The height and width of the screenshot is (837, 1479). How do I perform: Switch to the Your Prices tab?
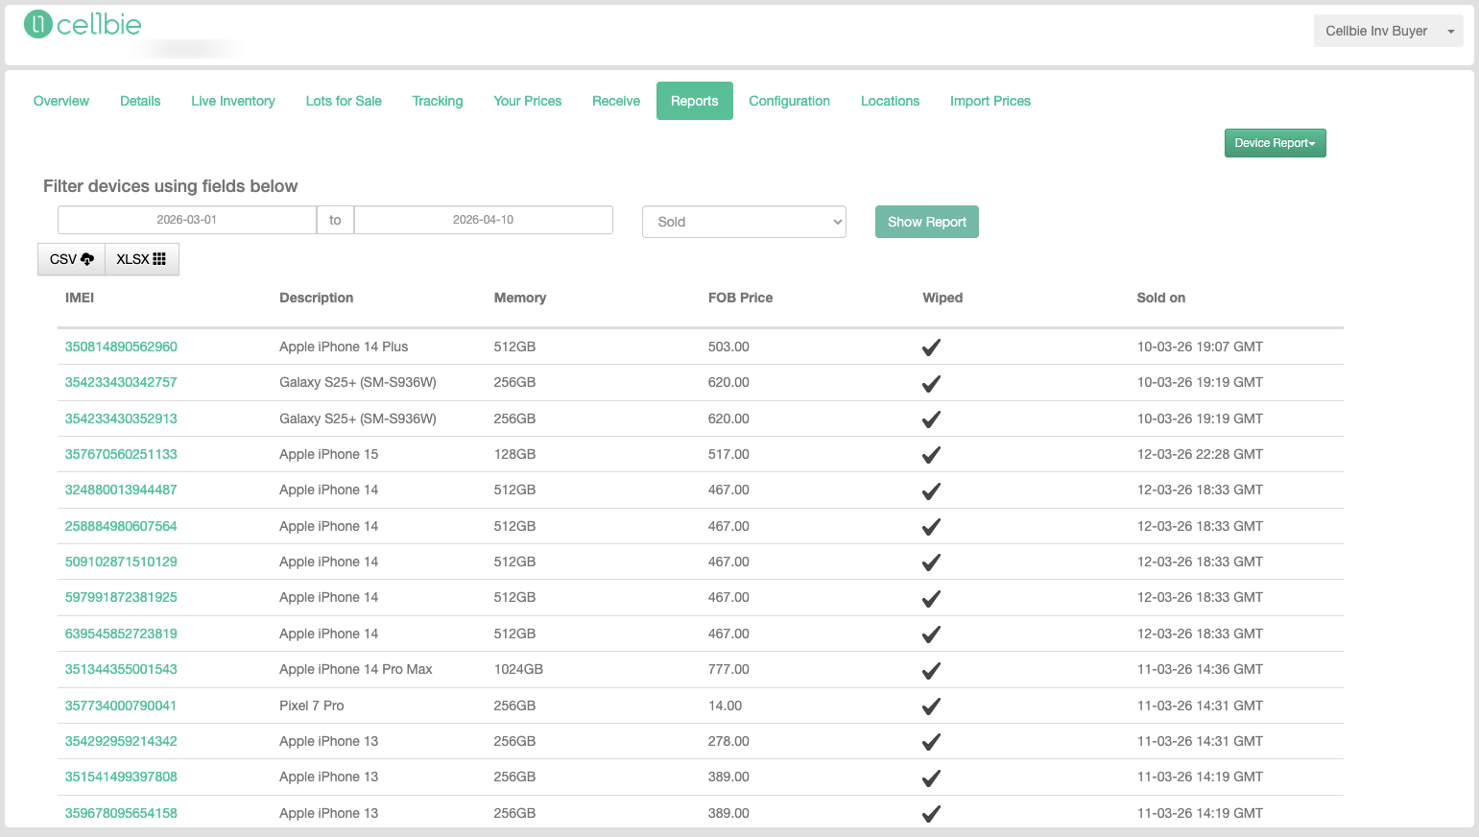pyautogui.click(x=528, y=101)
